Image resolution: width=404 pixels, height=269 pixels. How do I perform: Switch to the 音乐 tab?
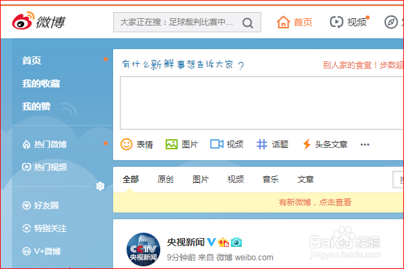point(271,179)
